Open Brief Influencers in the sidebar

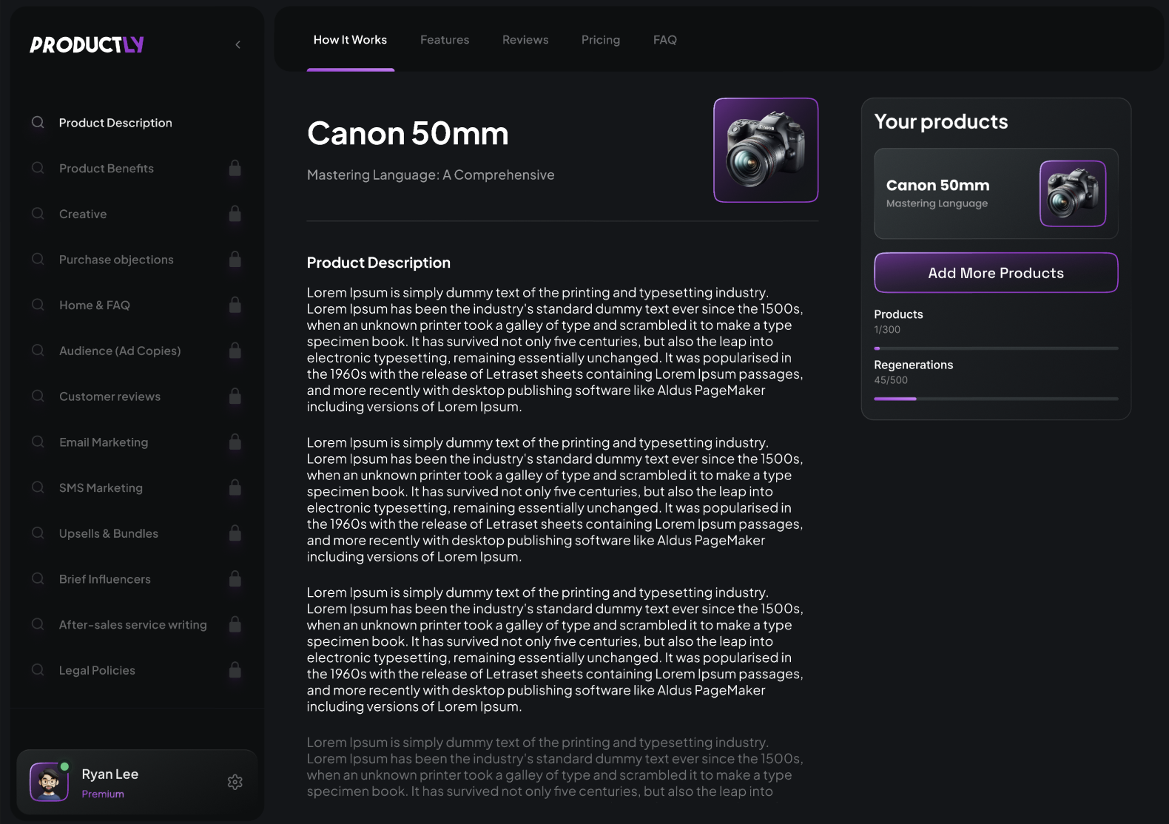[105, 579]
